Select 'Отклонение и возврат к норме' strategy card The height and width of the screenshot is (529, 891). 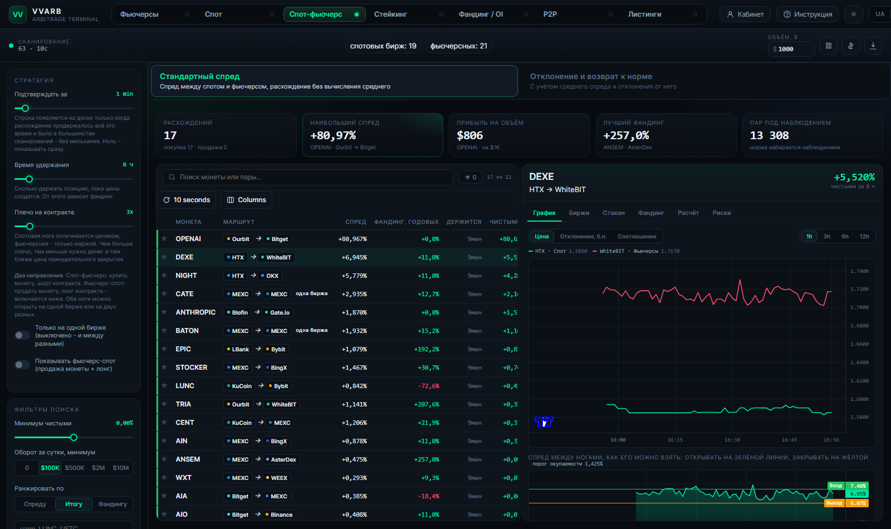(x=704, y=81)
